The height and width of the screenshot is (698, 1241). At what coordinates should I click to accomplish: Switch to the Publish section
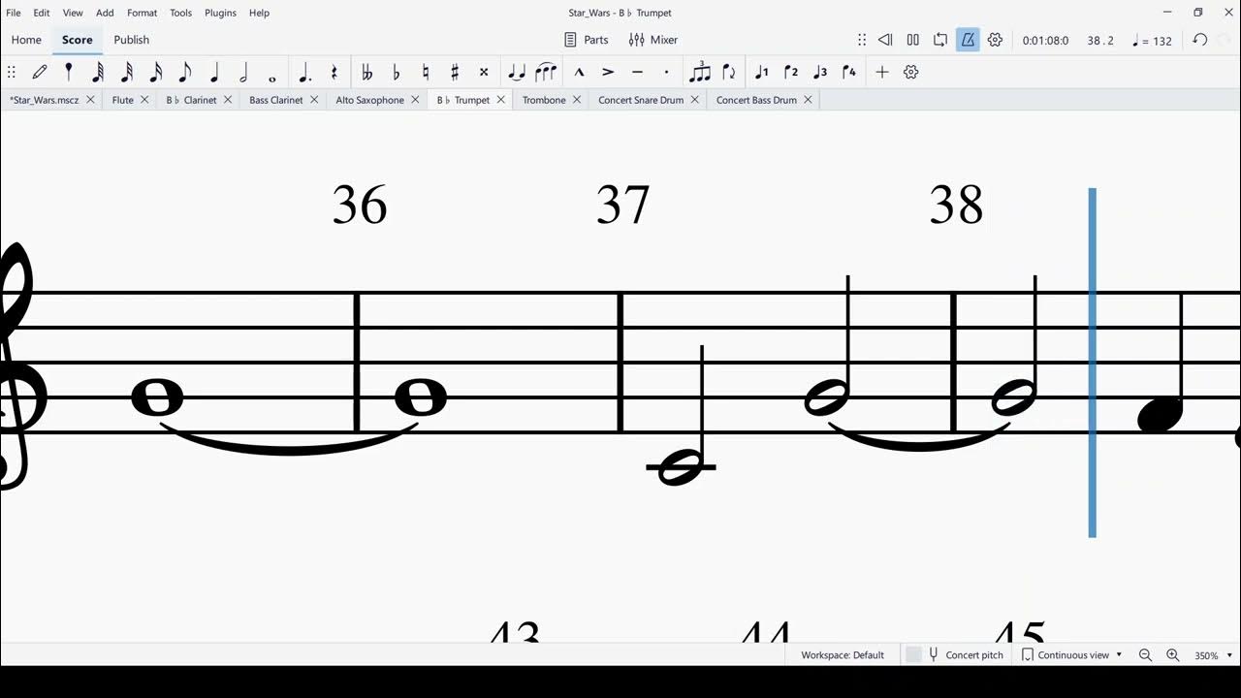pos(131,40)
